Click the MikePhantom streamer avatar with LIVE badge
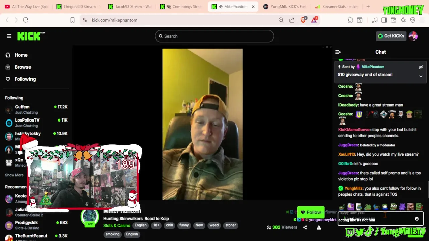The width and height of the screenshot is (429, 241). point(89,218)
